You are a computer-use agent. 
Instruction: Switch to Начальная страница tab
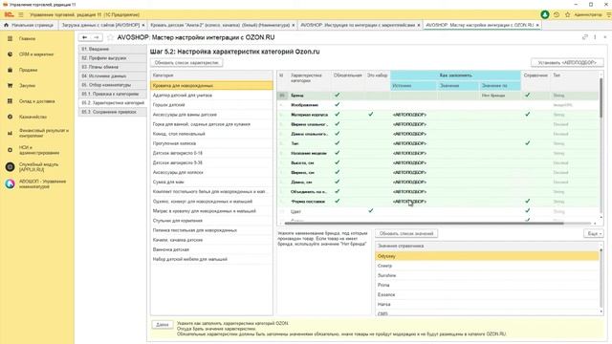coord(29,25)
